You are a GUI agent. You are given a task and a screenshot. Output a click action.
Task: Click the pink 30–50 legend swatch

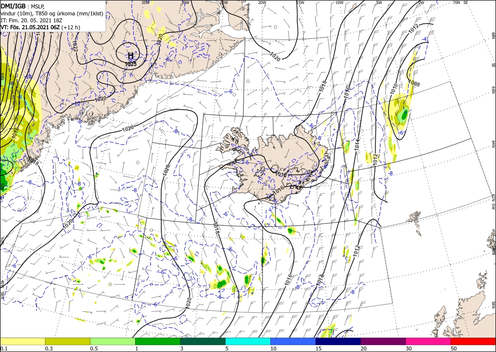(x=429, y=341)
